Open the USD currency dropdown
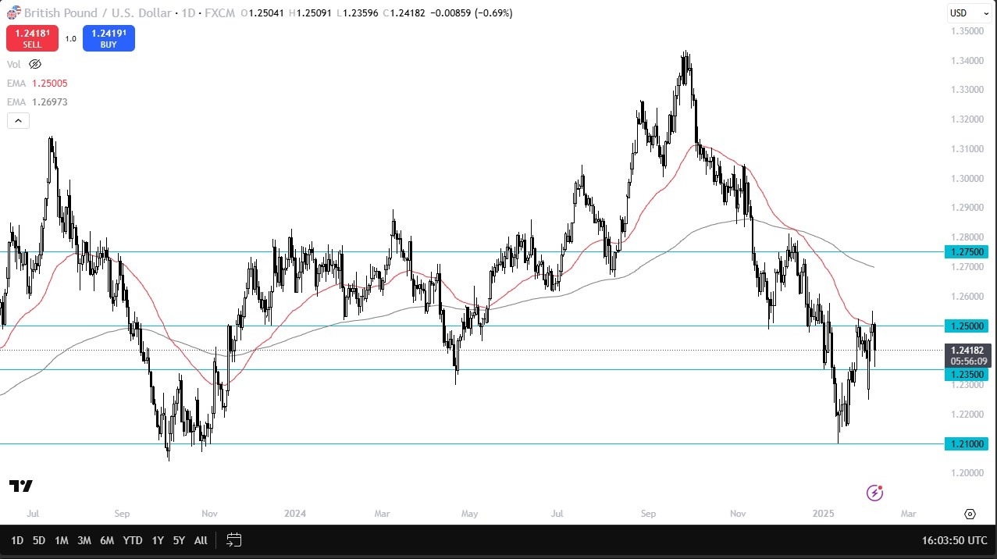 click(x=968, y=12)
